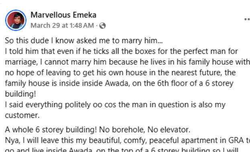
Task: Click the word "customer." in the post
Action: (x=22, y=115)
